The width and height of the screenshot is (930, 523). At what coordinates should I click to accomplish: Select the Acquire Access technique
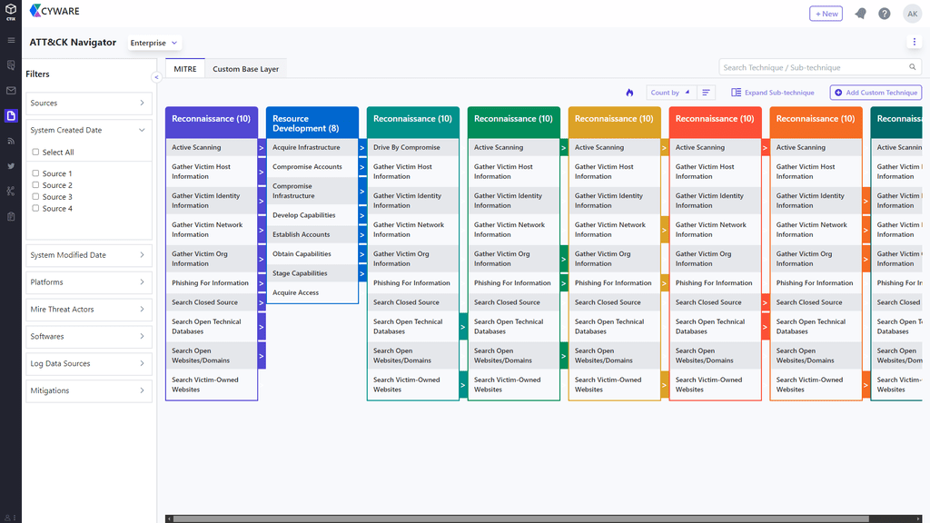pos(312,293)
